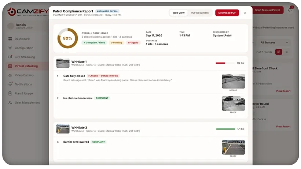Viewport: 301px width, 169px height.
Task: Click the kandis account name
Action: pos(21,25)
